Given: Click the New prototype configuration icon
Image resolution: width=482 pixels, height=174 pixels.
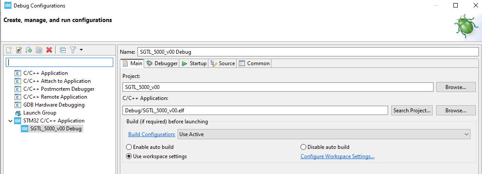Looking at the screenshot, I should tap(19, 50).
